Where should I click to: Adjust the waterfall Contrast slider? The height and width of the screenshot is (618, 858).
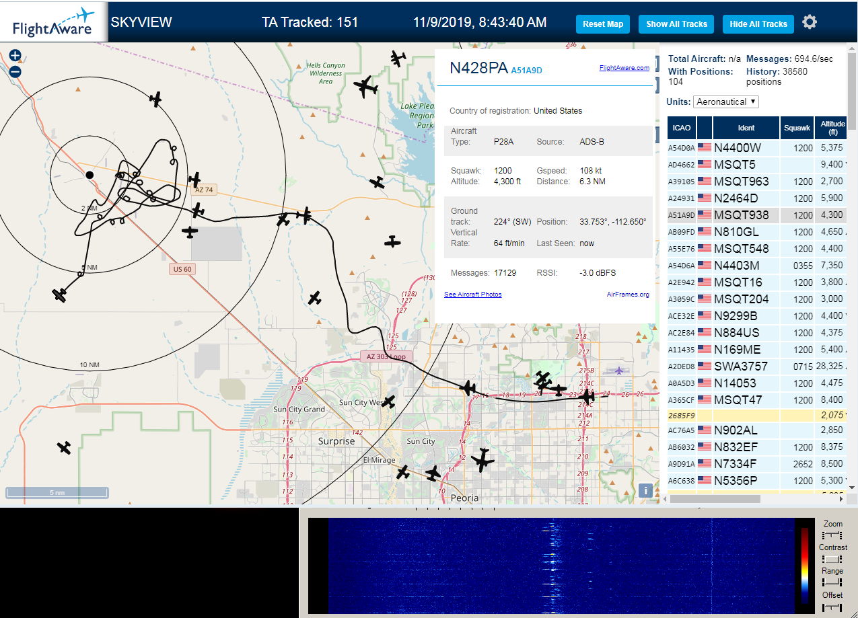tap(832, 559)
